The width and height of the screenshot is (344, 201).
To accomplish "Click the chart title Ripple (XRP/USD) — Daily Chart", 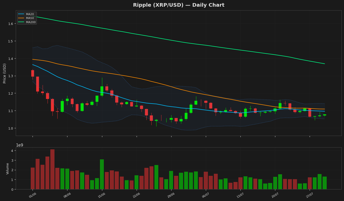I will 178,5.
